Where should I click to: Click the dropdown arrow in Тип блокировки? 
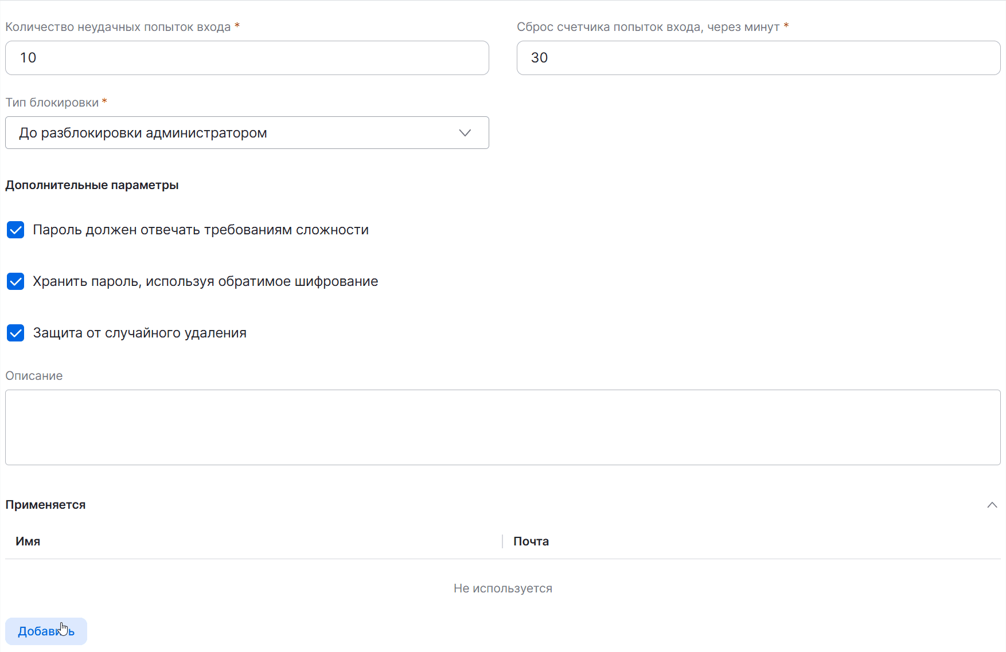(465, 133)
